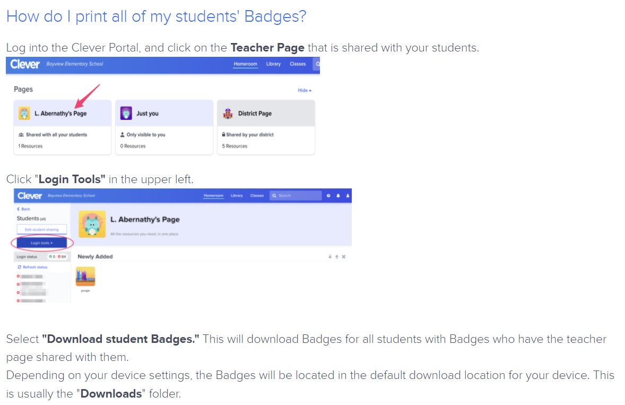
Task: Click the '0 Resources' text on Just you card
Action: click(x=133, y=147)
